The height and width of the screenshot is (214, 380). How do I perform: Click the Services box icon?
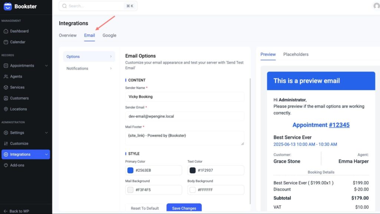pos(6,87)
